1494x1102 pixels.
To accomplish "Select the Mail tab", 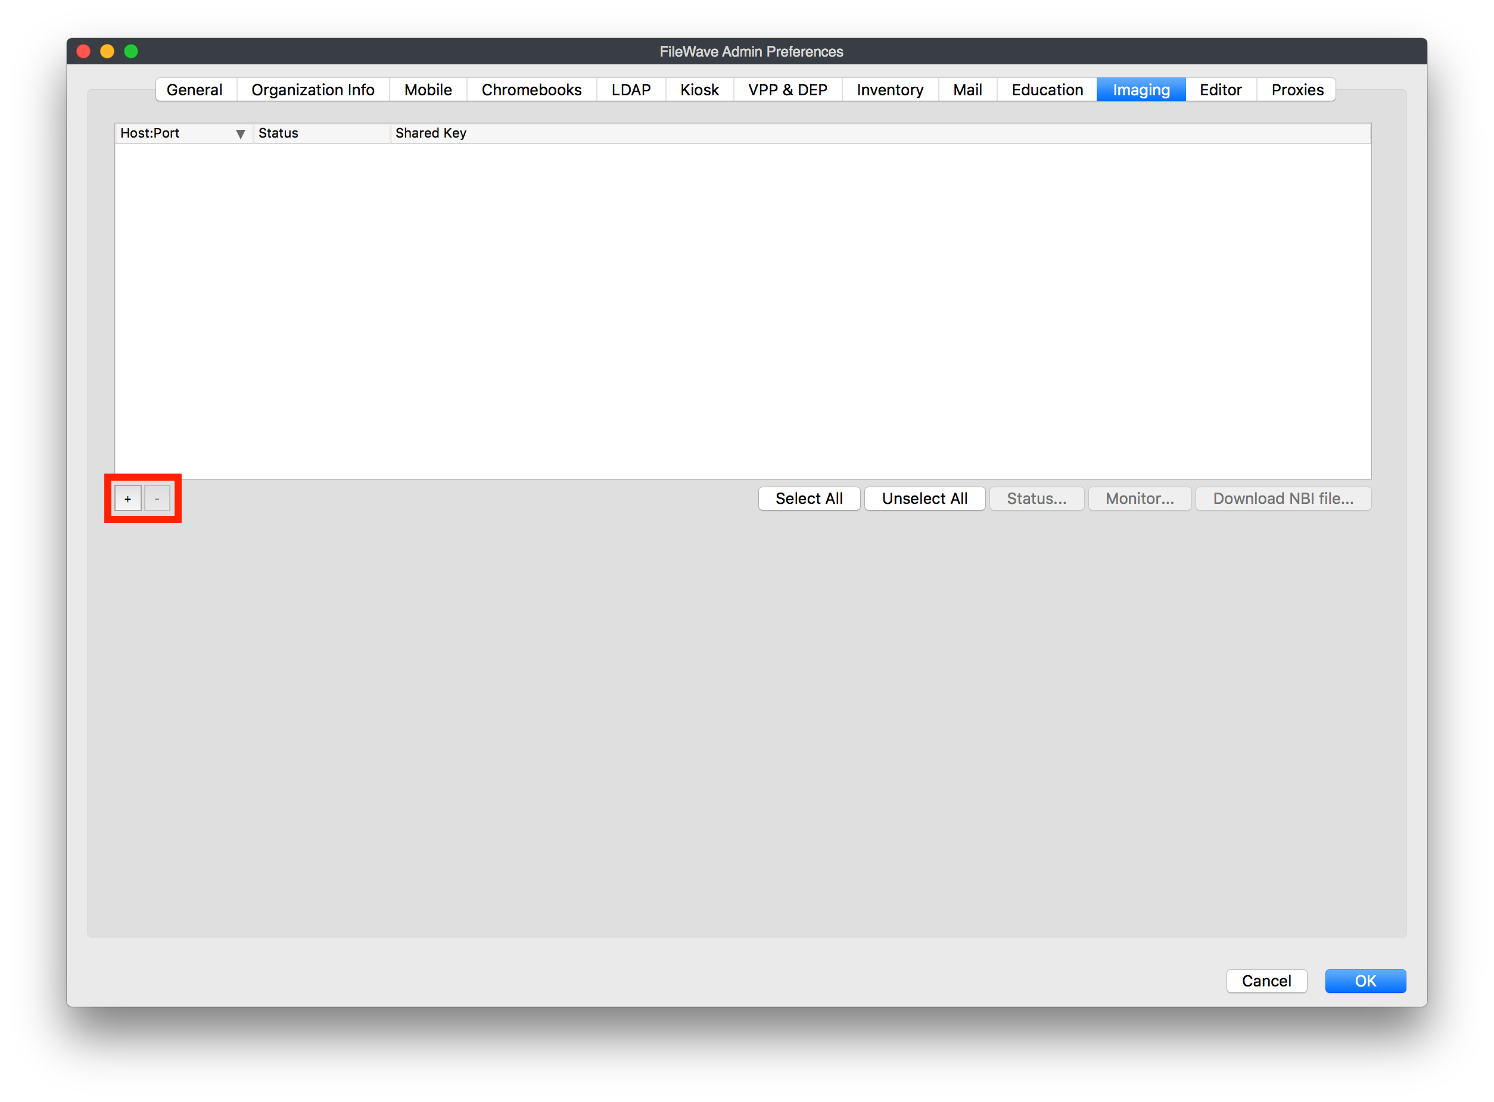I will [968, 90].
